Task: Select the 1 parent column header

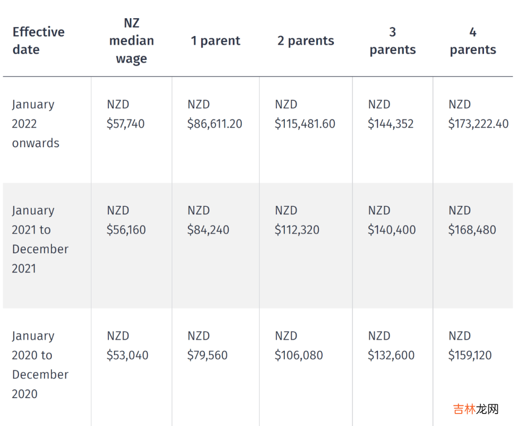Action: (215, 41)
